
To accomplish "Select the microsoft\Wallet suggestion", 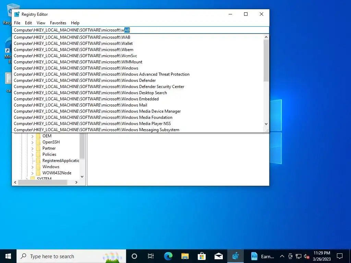I will [138, 43].
